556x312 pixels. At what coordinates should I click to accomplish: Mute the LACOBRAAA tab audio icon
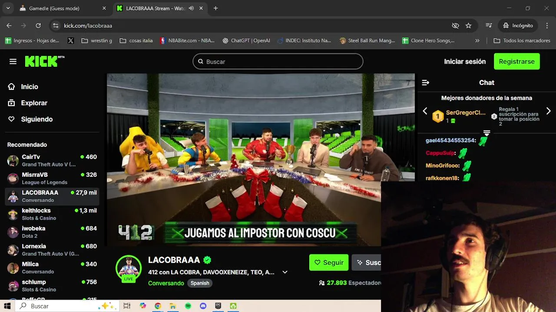[191, 8]
